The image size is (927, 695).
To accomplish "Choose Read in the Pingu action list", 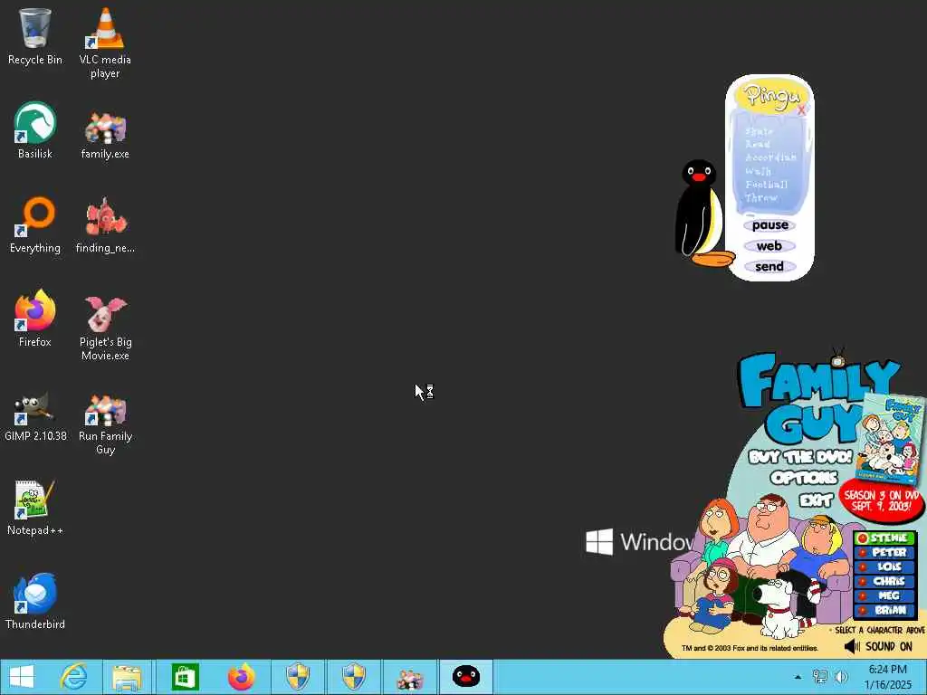I will (758, 144).
